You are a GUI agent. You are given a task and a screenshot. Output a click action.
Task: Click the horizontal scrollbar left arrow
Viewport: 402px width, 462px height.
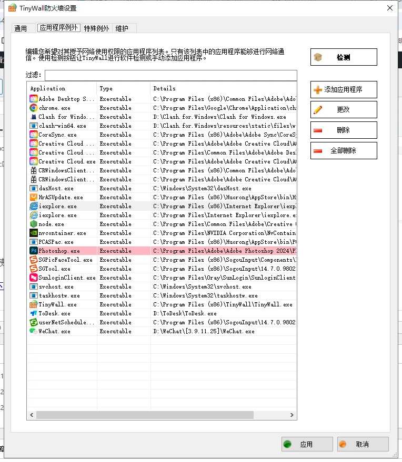[x=32, y=415]
